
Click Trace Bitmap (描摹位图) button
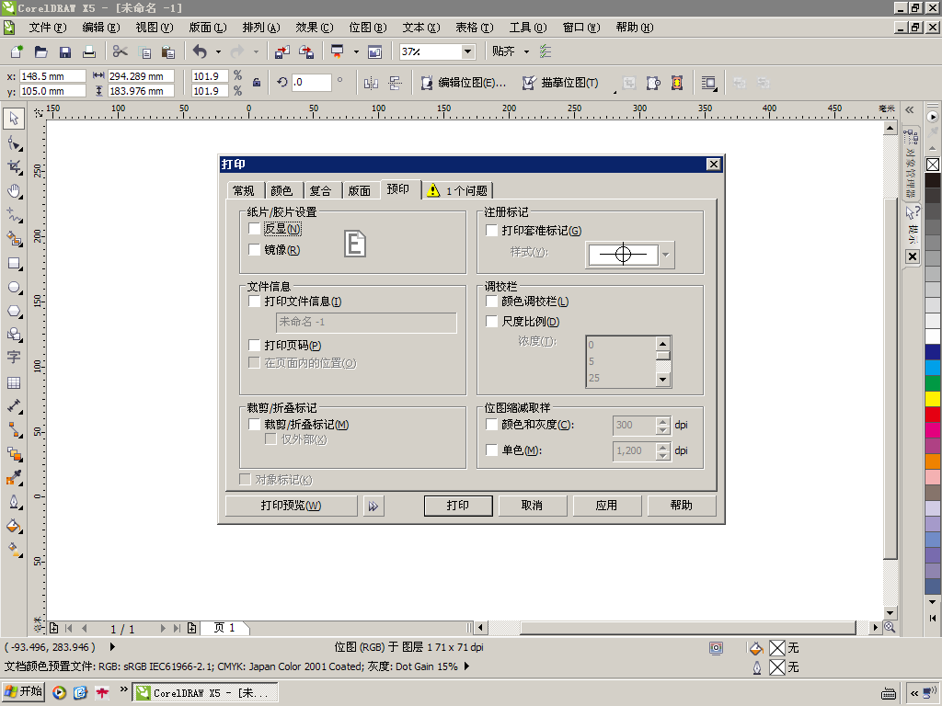pyautogui.click(x=560, y=83)
